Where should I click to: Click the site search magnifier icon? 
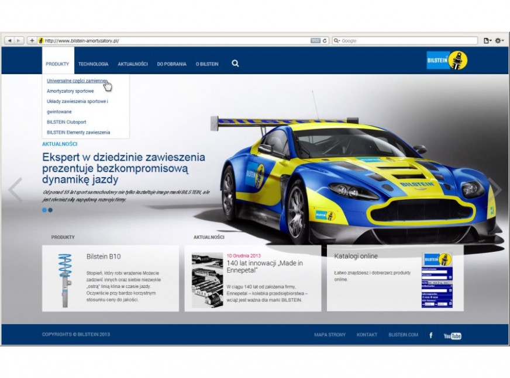(x=235, y=63)
